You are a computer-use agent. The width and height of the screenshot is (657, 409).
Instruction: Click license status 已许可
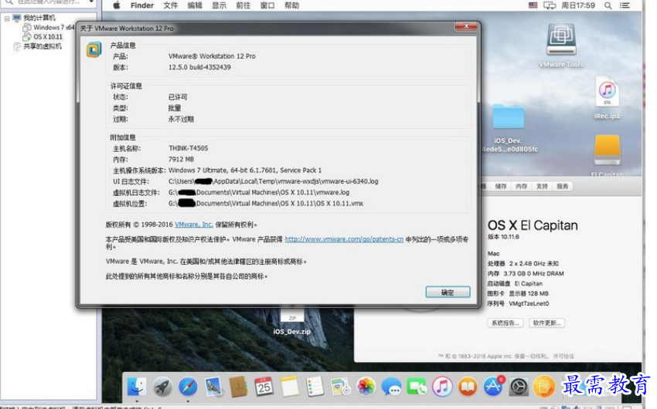(178, 97)
